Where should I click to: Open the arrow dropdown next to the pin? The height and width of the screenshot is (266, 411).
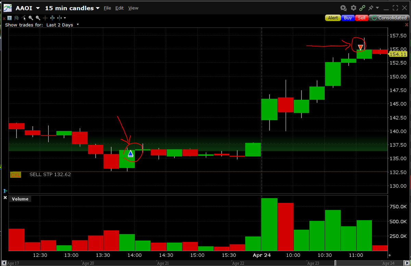click(377, 8)
